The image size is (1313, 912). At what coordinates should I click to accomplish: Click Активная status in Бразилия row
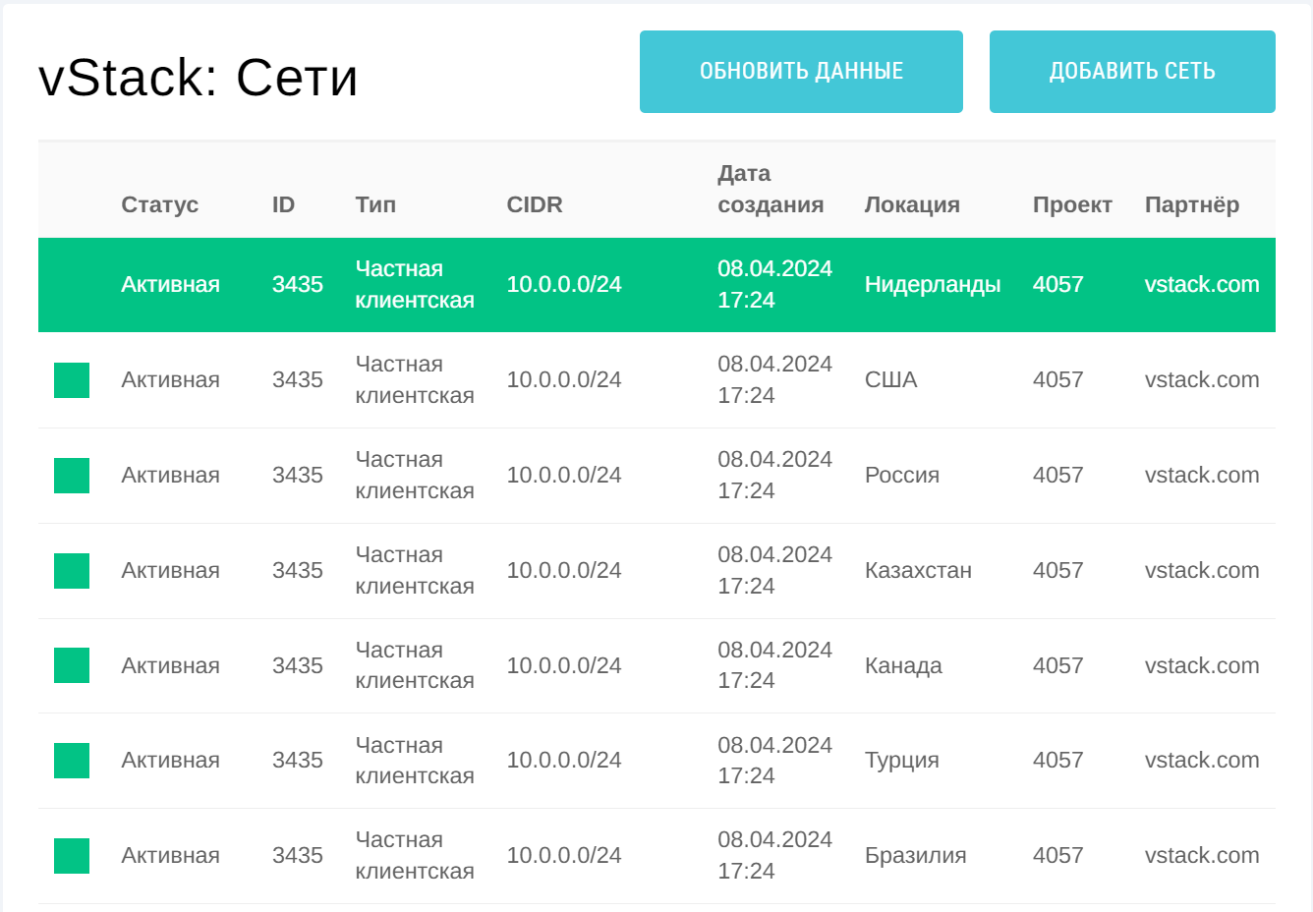(x=170, y=856)
